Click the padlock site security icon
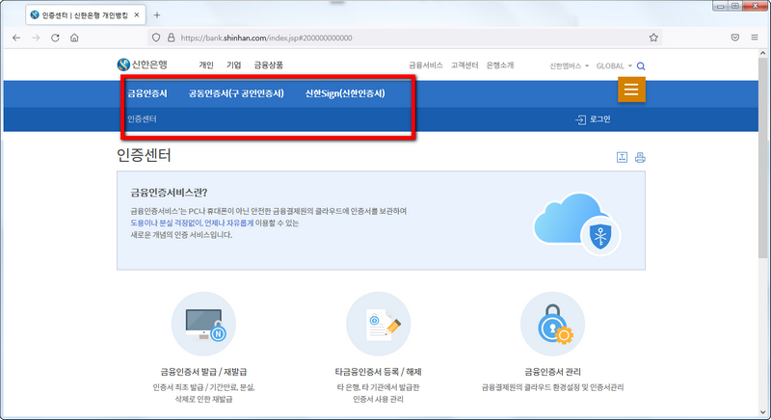The image size is (771, 420). pyautogui.click(x=172, y=38)
